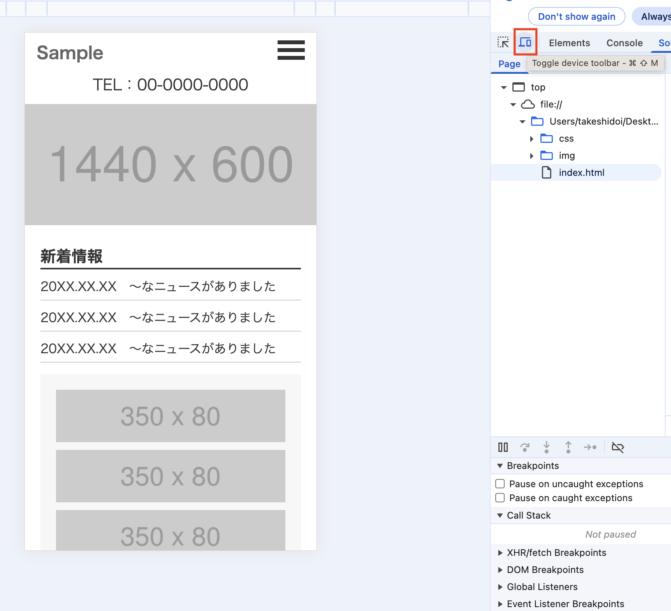This screenshot has width=671, height=611.
Task: Open the Console tab
Action: [x=624, y=43]
